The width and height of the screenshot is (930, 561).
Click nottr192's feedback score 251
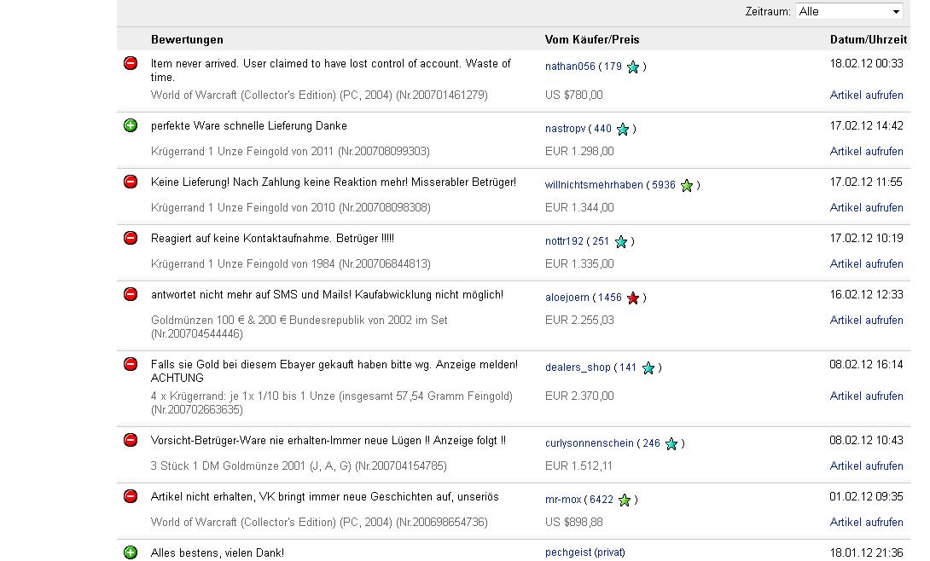point(601,241)
